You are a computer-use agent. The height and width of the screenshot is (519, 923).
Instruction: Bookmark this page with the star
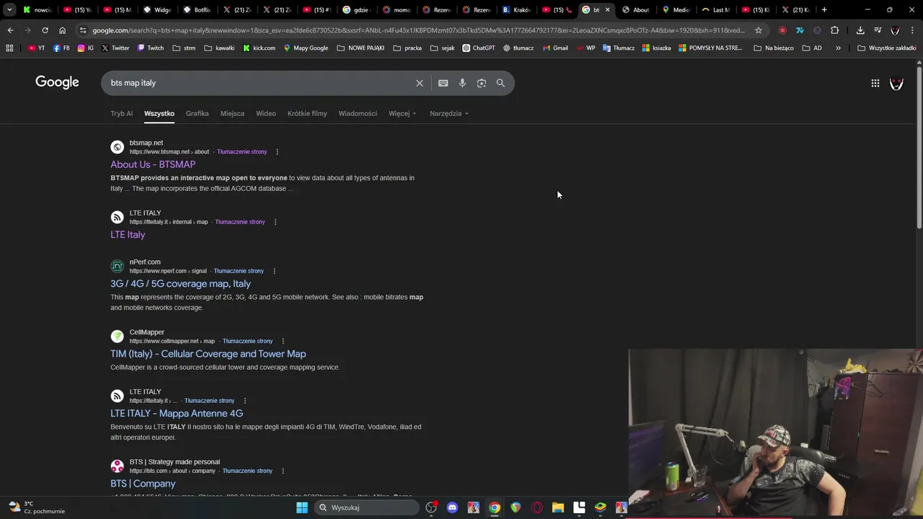coord(758,30)
